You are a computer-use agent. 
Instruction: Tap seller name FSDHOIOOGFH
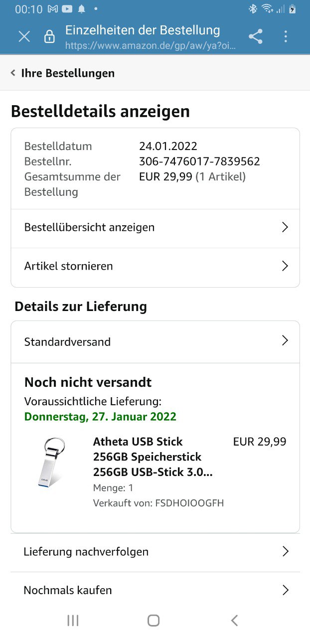188,503
